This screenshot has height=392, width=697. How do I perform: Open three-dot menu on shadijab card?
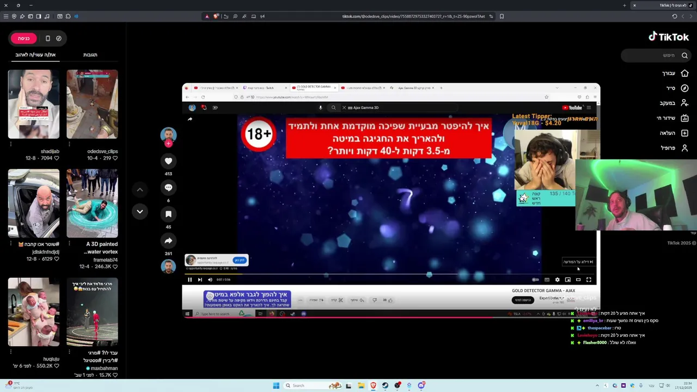[10, 144]
